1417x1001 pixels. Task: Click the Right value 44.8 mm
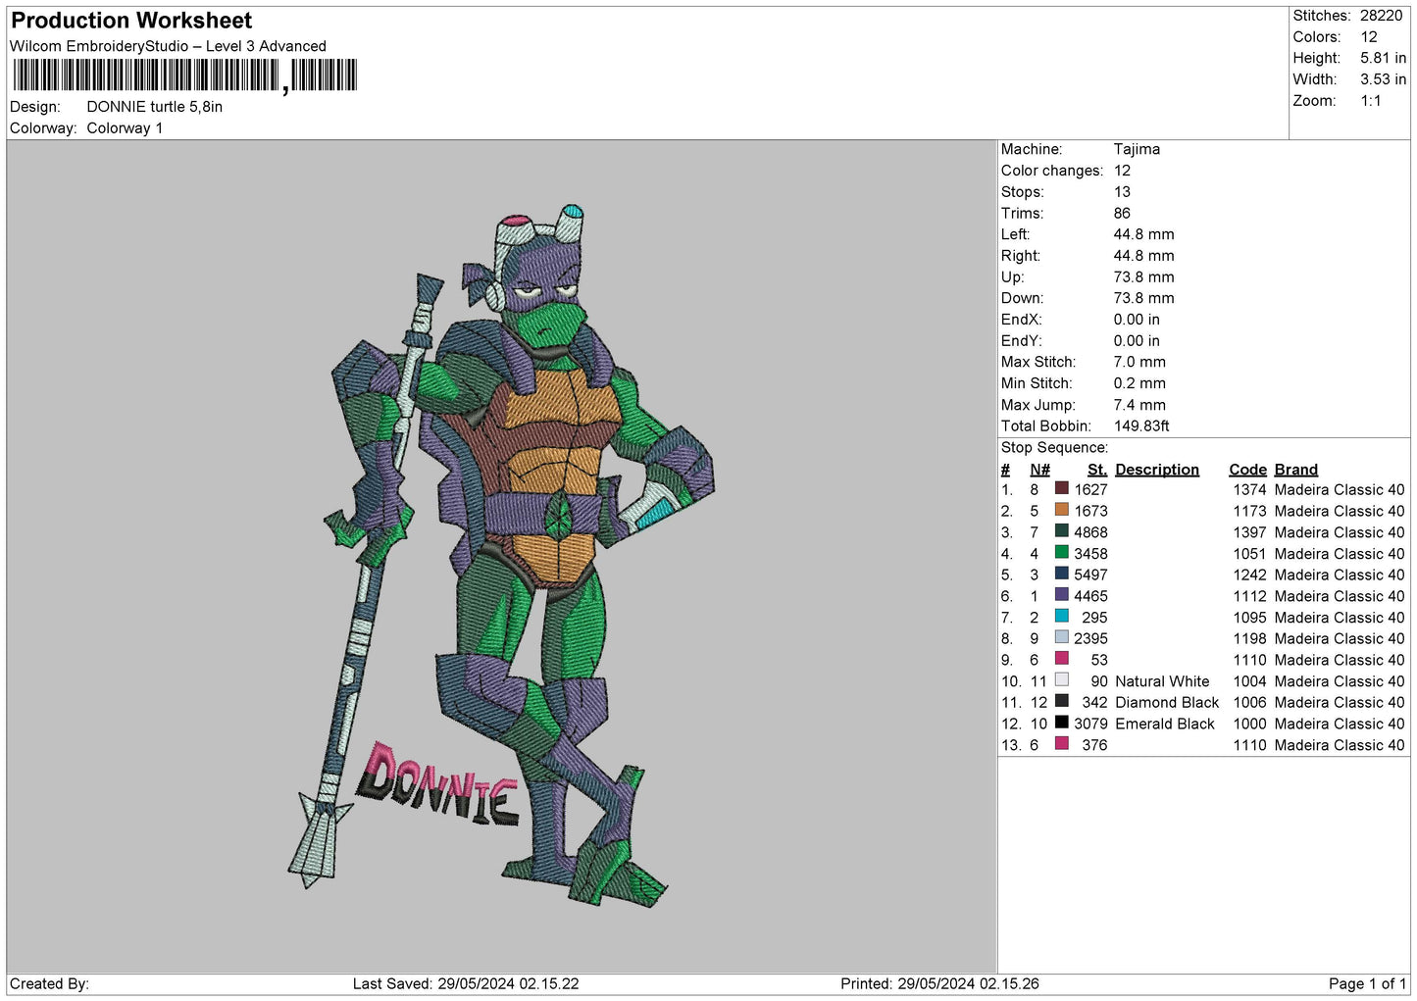(x=1143, y=256)
